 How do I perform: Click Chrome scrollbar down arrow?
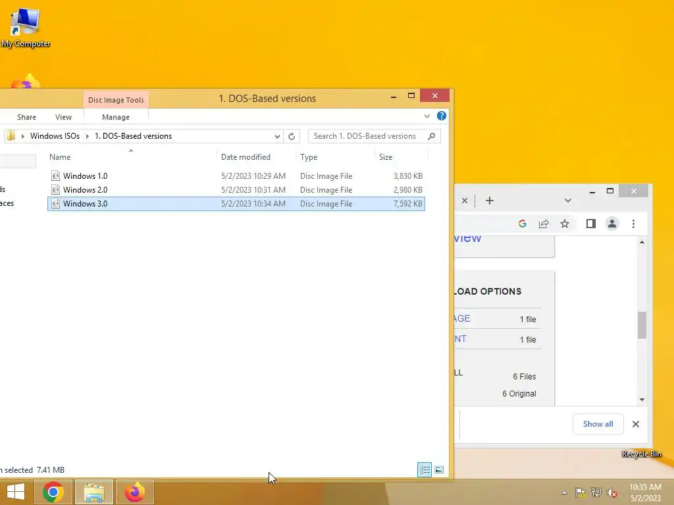[642, 399]
